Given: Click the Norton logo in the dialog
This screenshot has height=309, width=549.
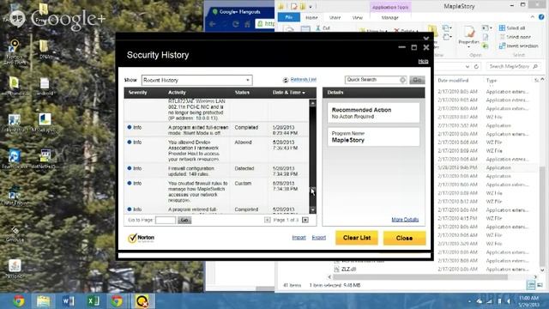Looking at the screenshot, I should 141,239.
